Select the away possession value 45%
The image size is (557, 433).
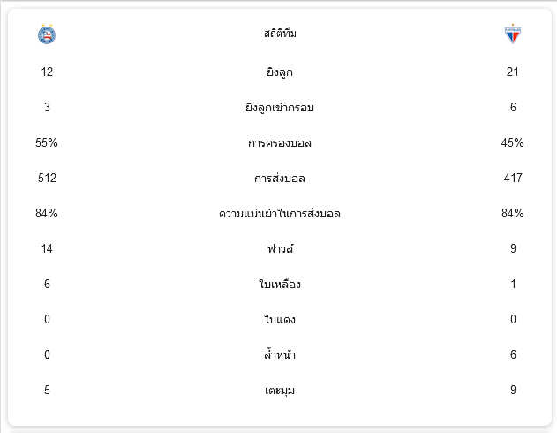point(513,143)
